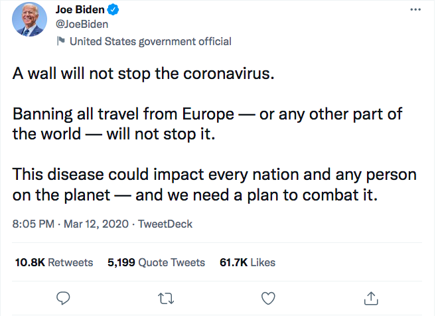Click the United States government official label
Viewport: 436px width, 316px height.
pyautogui.click(x=150, y=41)
